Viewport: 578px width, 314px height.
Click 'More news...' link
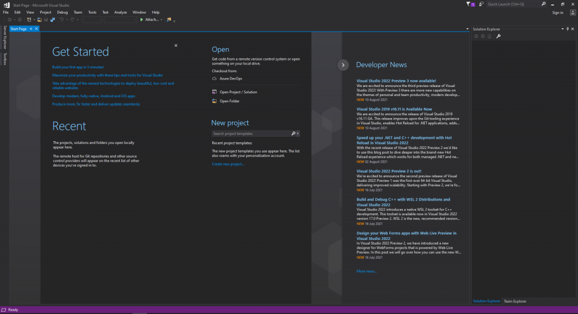pyautogui.click(x=366, y=271)
